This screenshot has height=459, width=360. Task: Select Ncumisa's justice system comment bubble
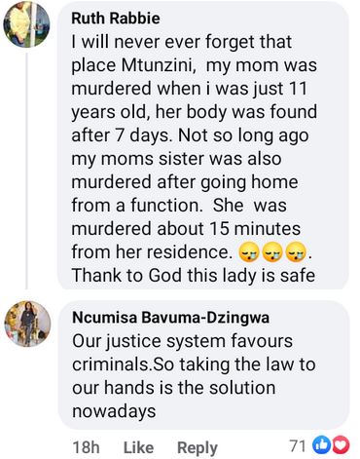[x=203, y=365]
